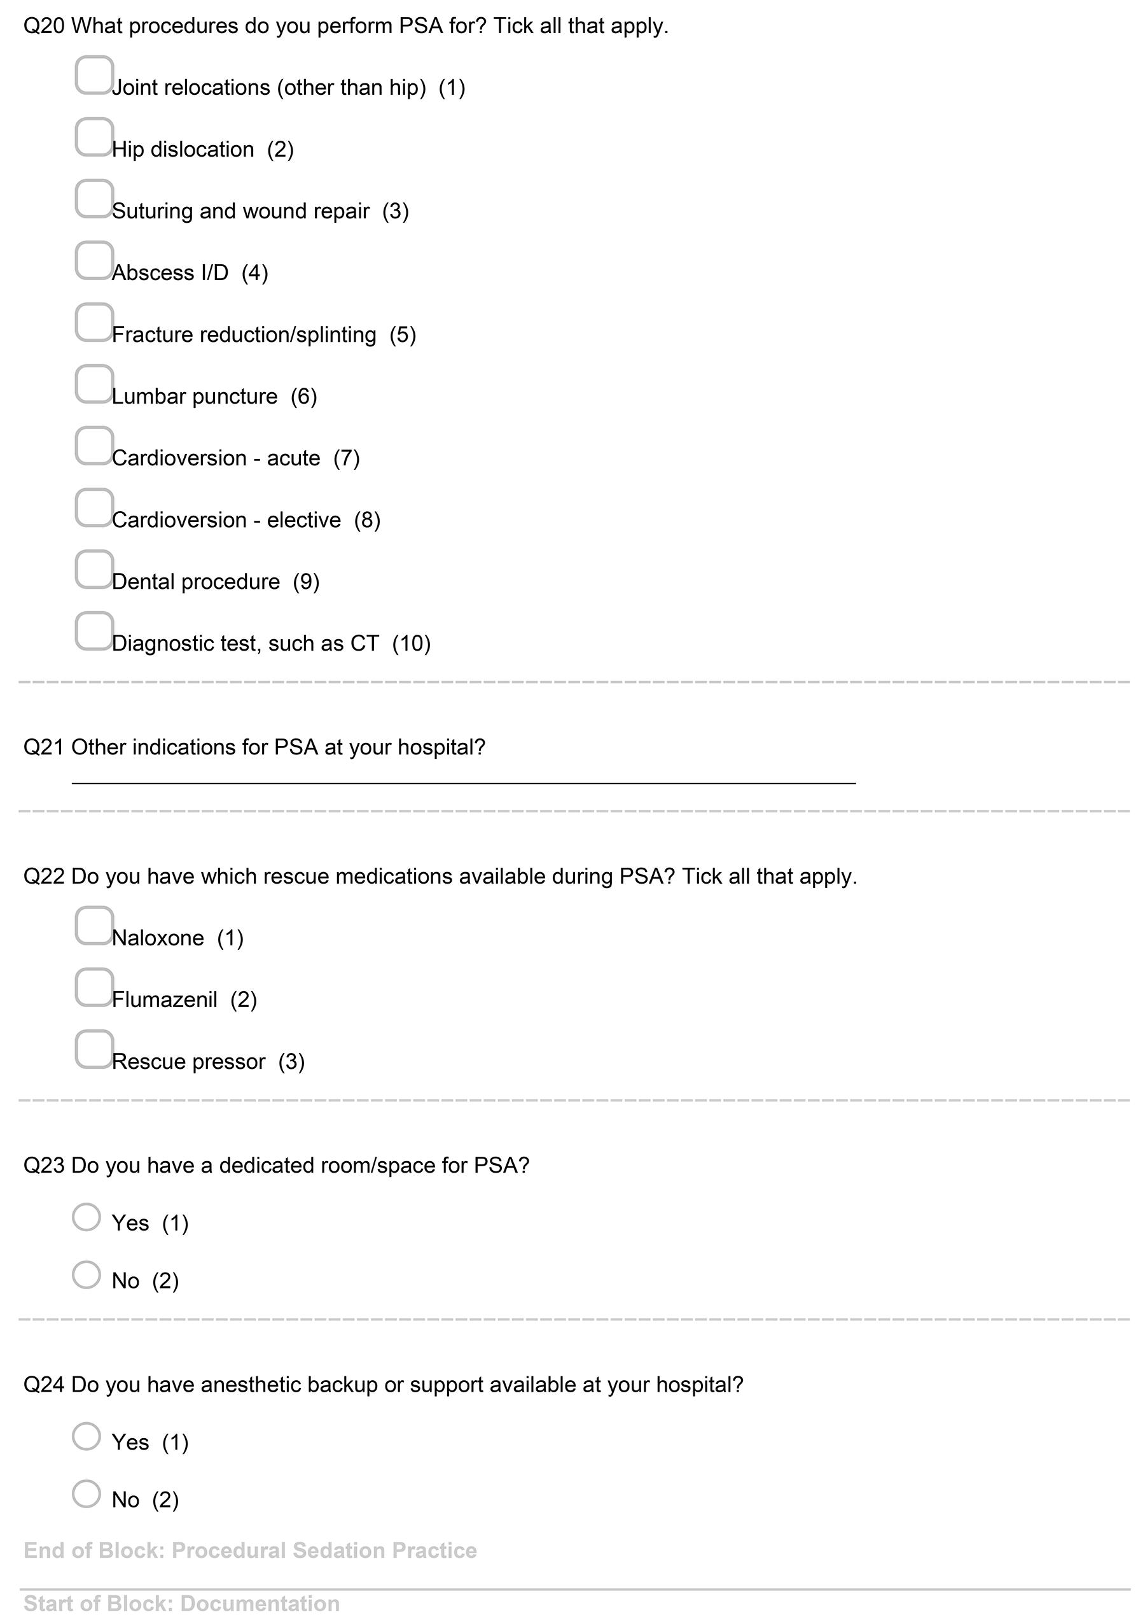Check the Flumazenil checkbox

94,987
